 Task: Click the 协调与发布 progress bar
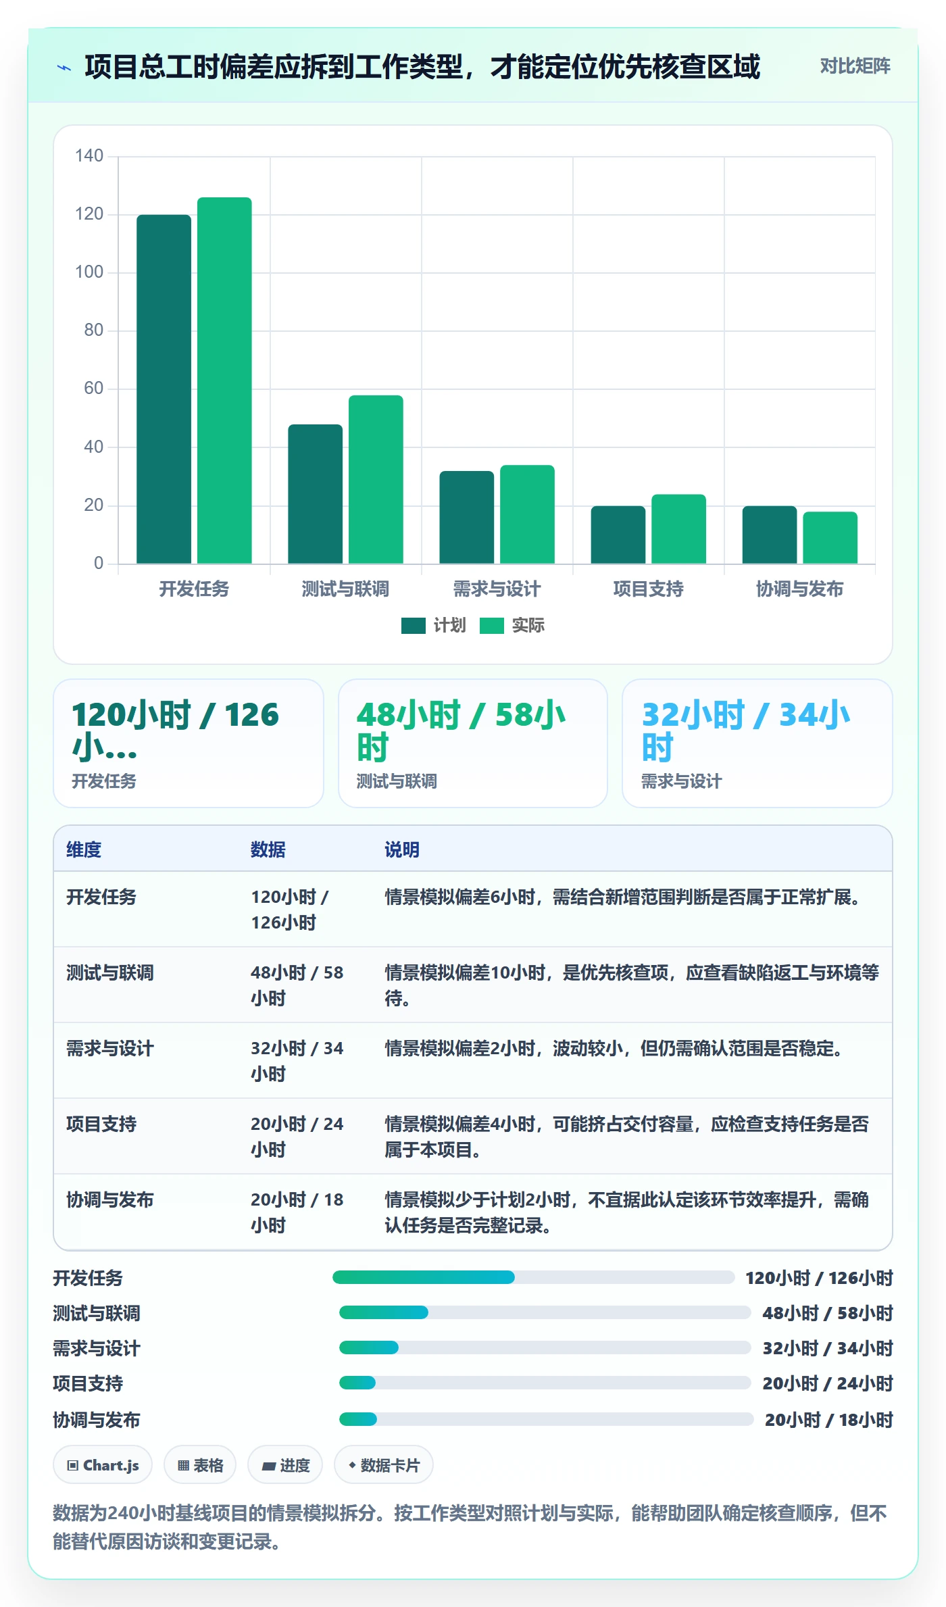tap(547, 1419)
